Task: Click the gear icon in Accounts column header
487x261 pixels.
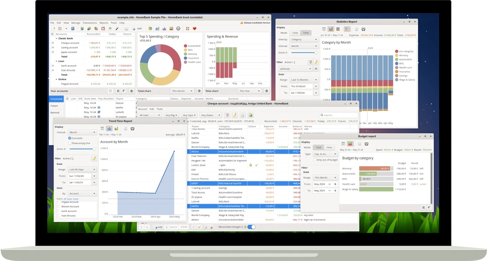Action: (x=52, y=34)
